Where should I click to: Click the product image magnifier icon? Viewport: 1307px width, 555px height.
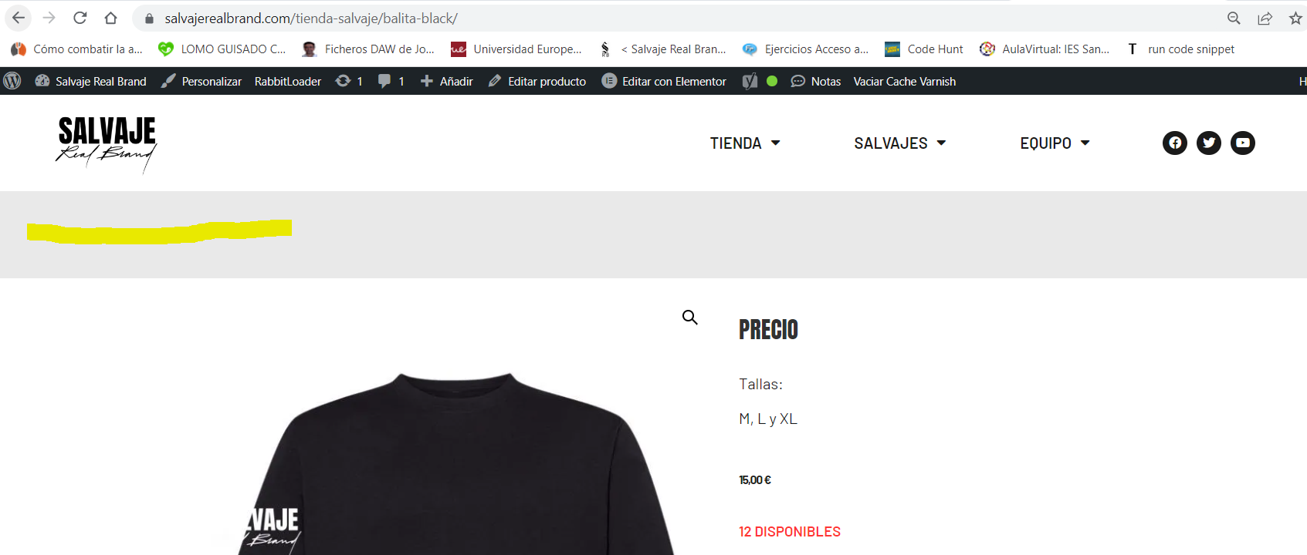pyautogui.click(x=689, y=317)
